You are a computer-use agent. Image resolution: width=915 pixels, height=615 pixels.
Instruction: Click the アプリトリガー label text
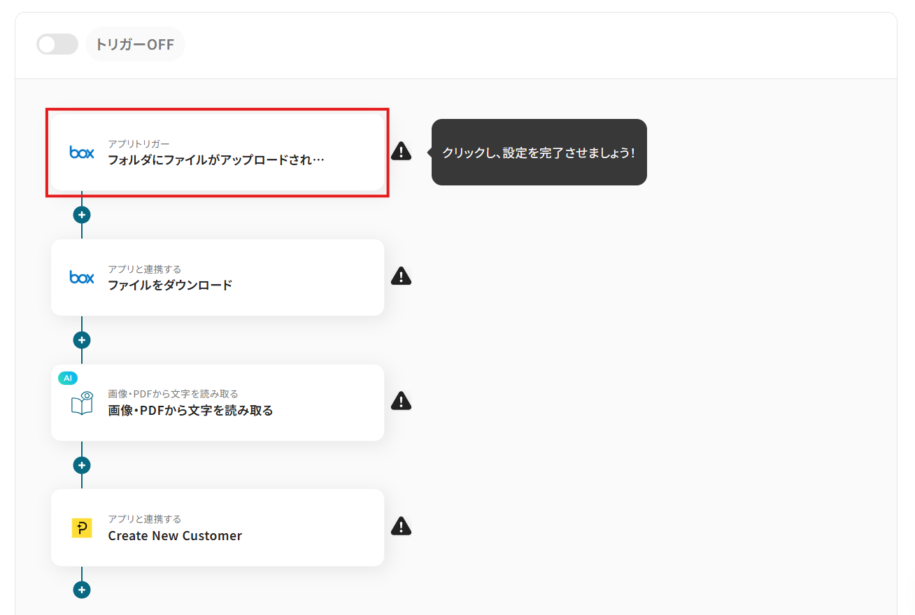pos(139,143)
